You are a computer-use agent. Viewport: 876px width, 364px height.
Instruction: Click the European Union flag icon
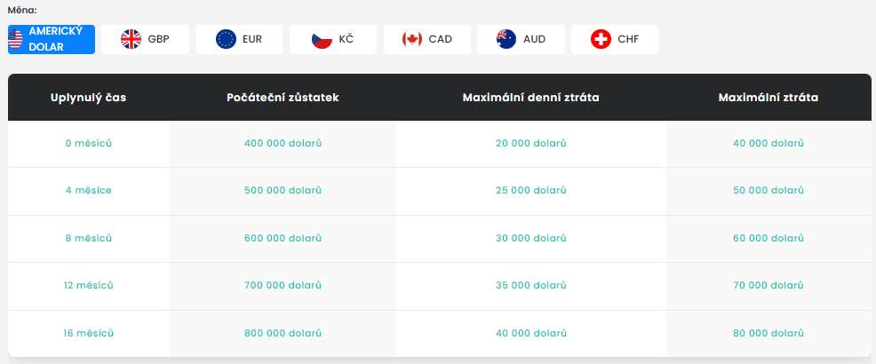226,39
